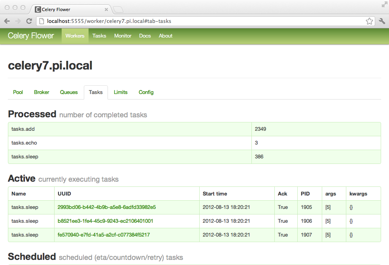Click the Name column header
This screenshot has width=389, height=265.
click(19, 194)
